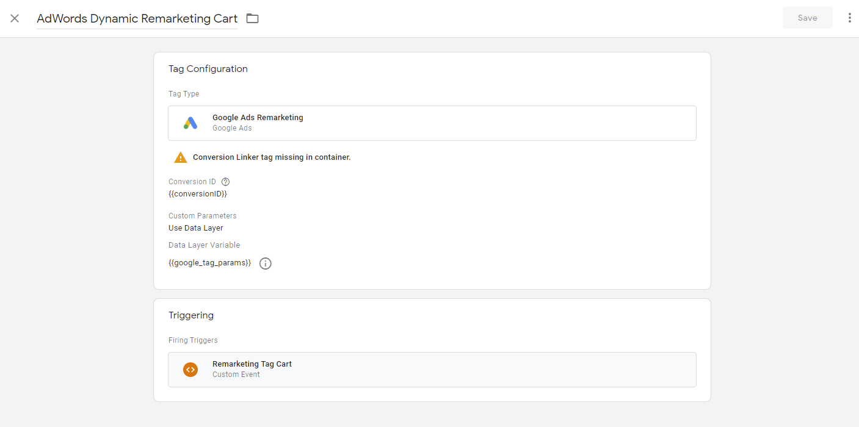The width and height of the screenshot is (859, 427).
Task: Click the Triggering section heading
Action: point(191,315)
